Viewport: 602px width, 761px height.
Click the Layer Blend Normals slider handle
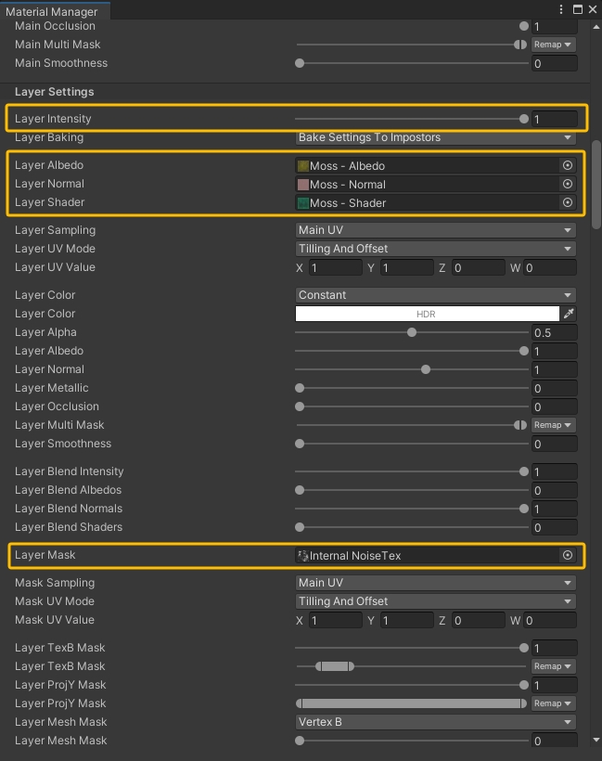tap(523, 509)
